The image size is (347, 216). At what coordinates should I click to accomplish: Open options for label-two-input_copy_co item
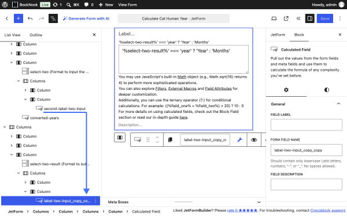(x=95, y=201)
